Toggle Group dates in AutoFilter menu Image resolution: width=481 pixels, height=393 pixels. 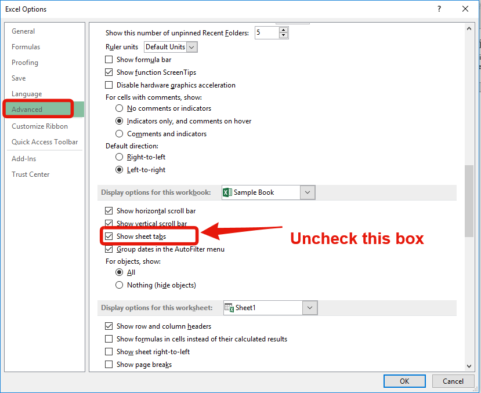[109, 249]
